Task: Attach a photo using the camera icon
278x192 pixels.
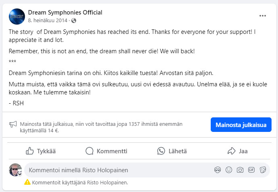Action: 240,170
